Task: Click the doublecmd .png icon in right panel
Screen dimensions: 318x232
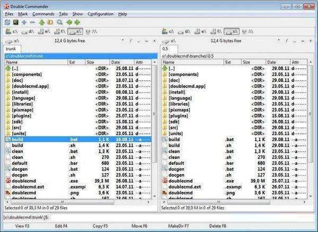Action: coord(165,193)
